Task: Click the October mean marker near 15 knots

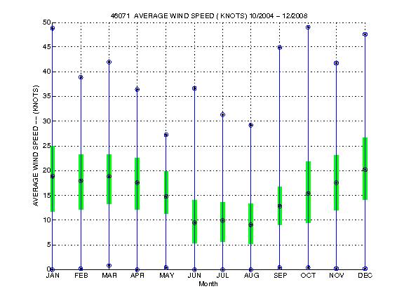Action: [x=308, y=194]
